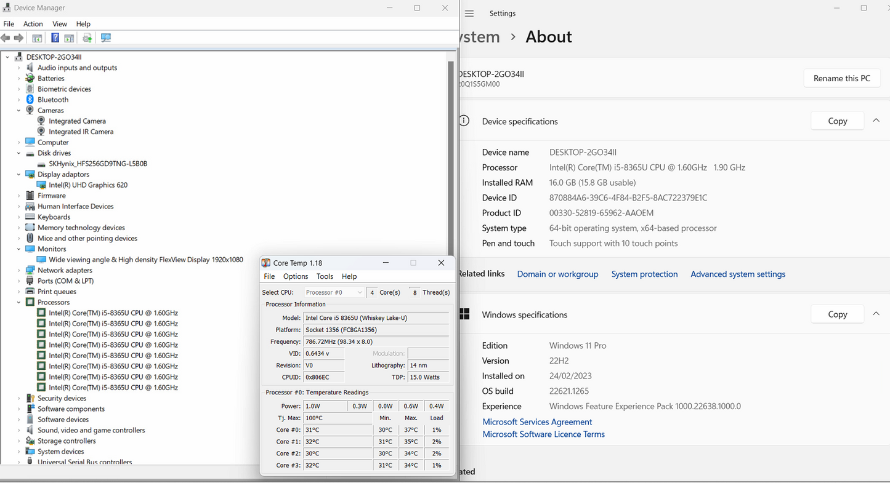Click the Forward arrow in Device Manager toolbar

coord(18,38)
